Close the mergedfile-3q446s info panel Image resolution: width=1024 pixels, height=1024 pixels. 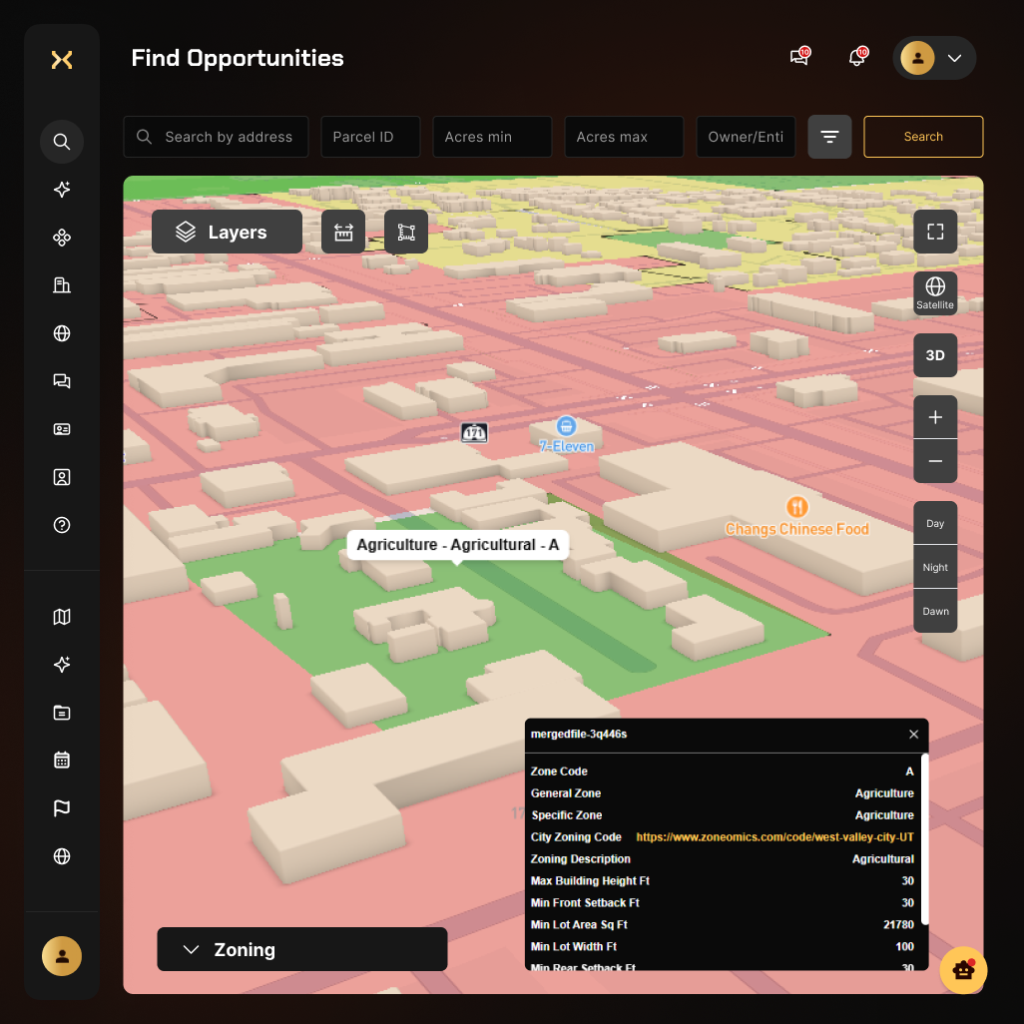(x=913, y=734)
